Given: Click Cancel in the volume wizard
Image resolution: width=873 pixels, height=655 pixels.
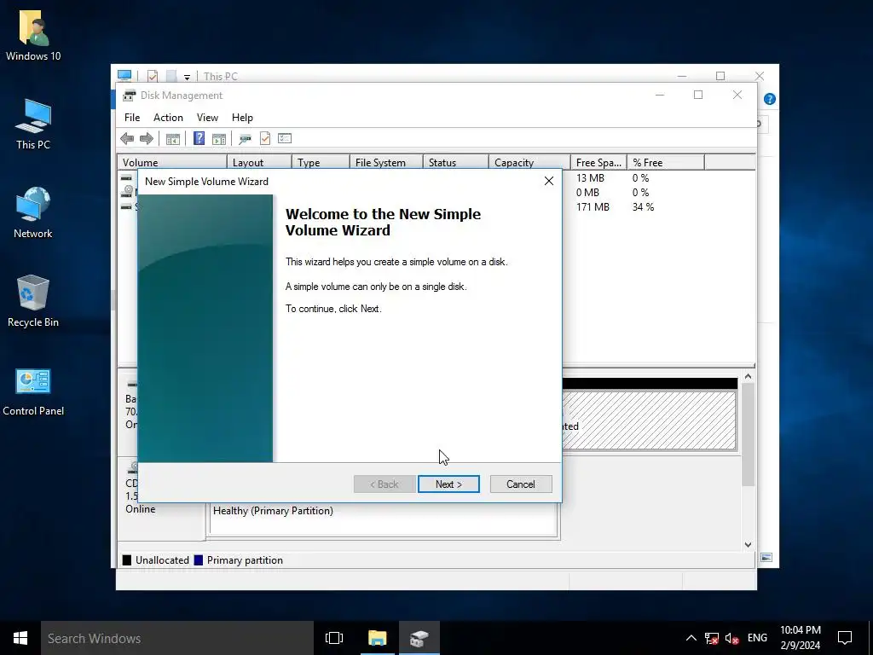Looking at the screenshot, I should [x=521, y=484].
